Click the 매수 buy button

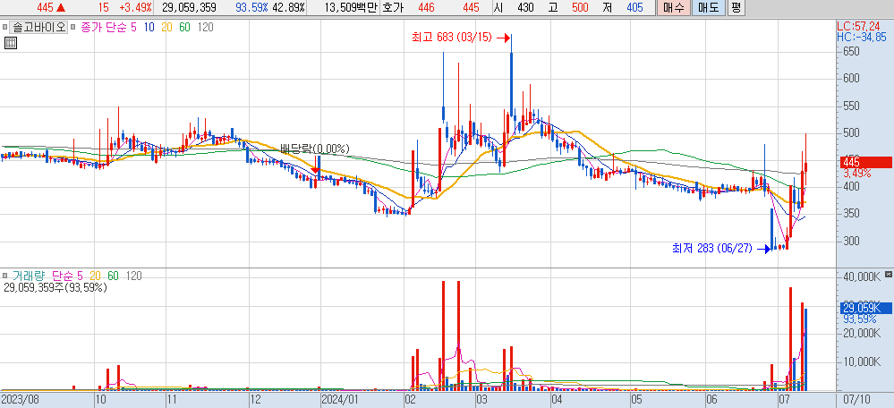pos(673,8)
